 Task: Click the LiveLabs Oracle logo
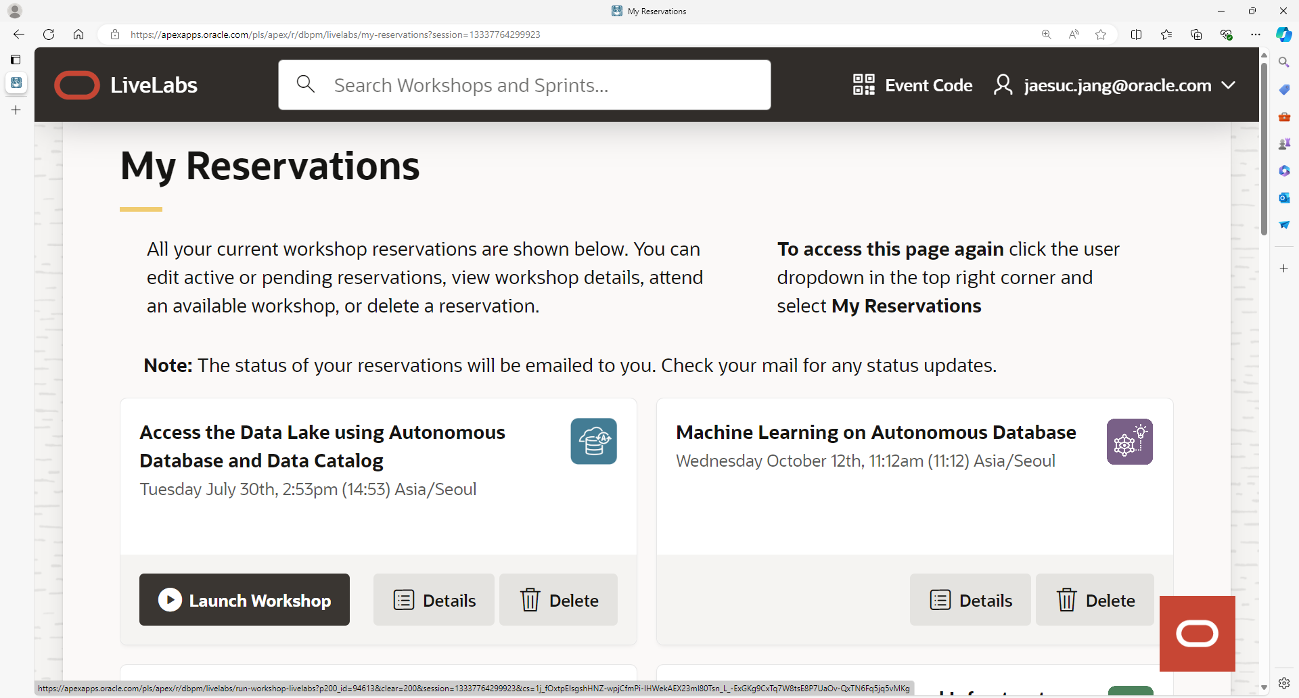pyautogui.click(x=126, y=85)
